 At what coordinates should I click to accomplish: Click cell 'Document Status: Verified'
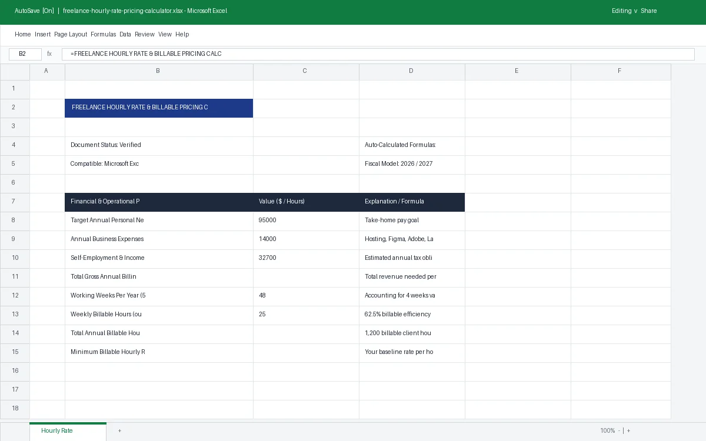pos(159,146)
